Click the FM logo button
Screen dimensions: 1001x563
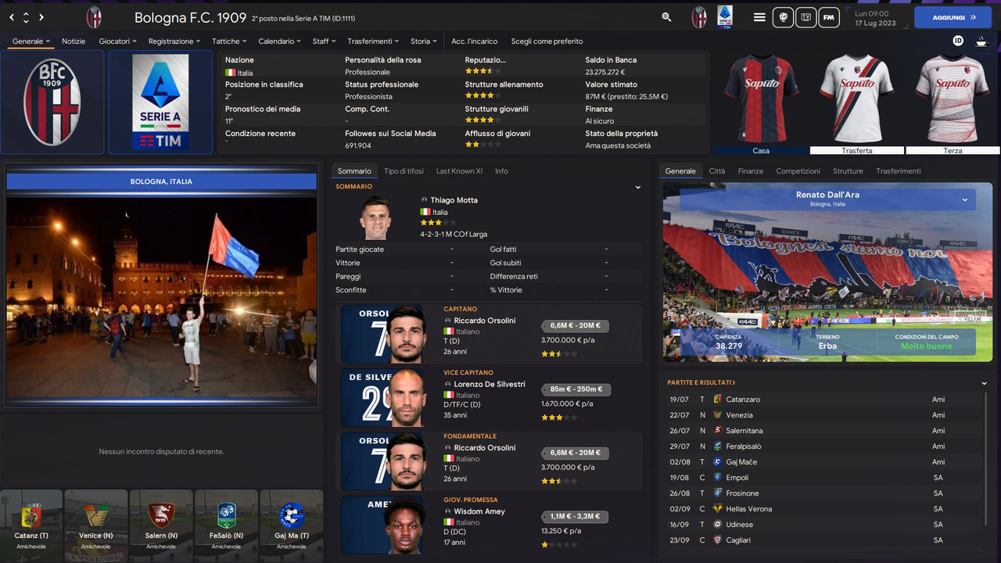[829, 16]
